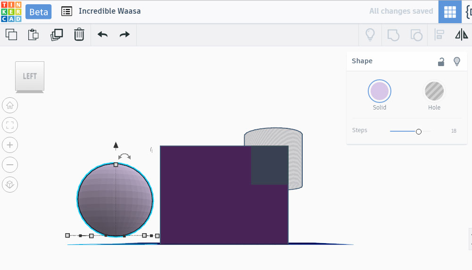The image size is (472, 270).
Task: Duplicate the selected shape
Action: point(57,34)
